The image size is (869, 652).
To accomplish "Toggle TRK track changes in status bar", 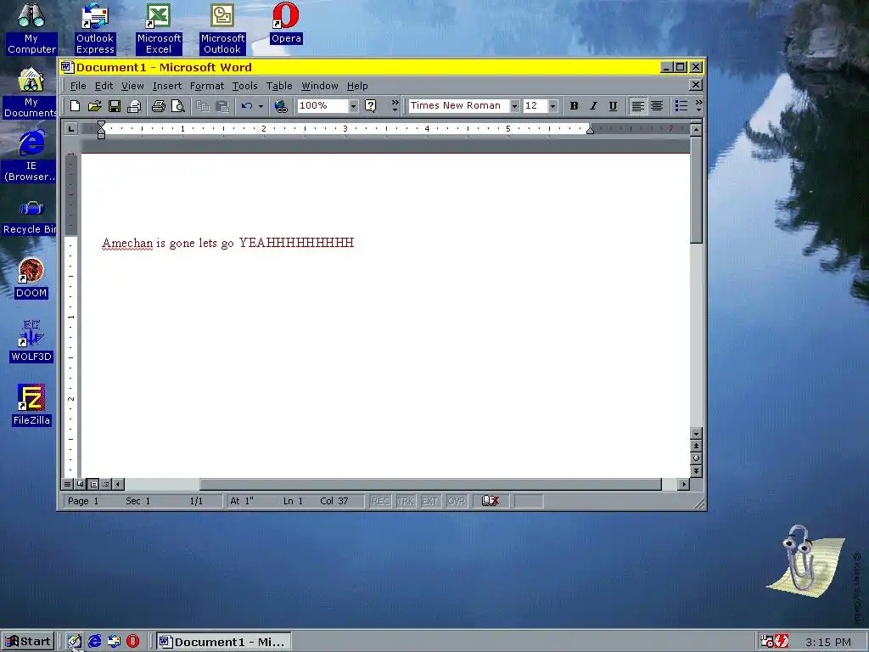I will (x=406, y=501).
